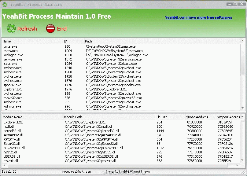Select svchost.exe process with ID 1240
This screenshot has width=247, height=176.
(x=13, y=68)
